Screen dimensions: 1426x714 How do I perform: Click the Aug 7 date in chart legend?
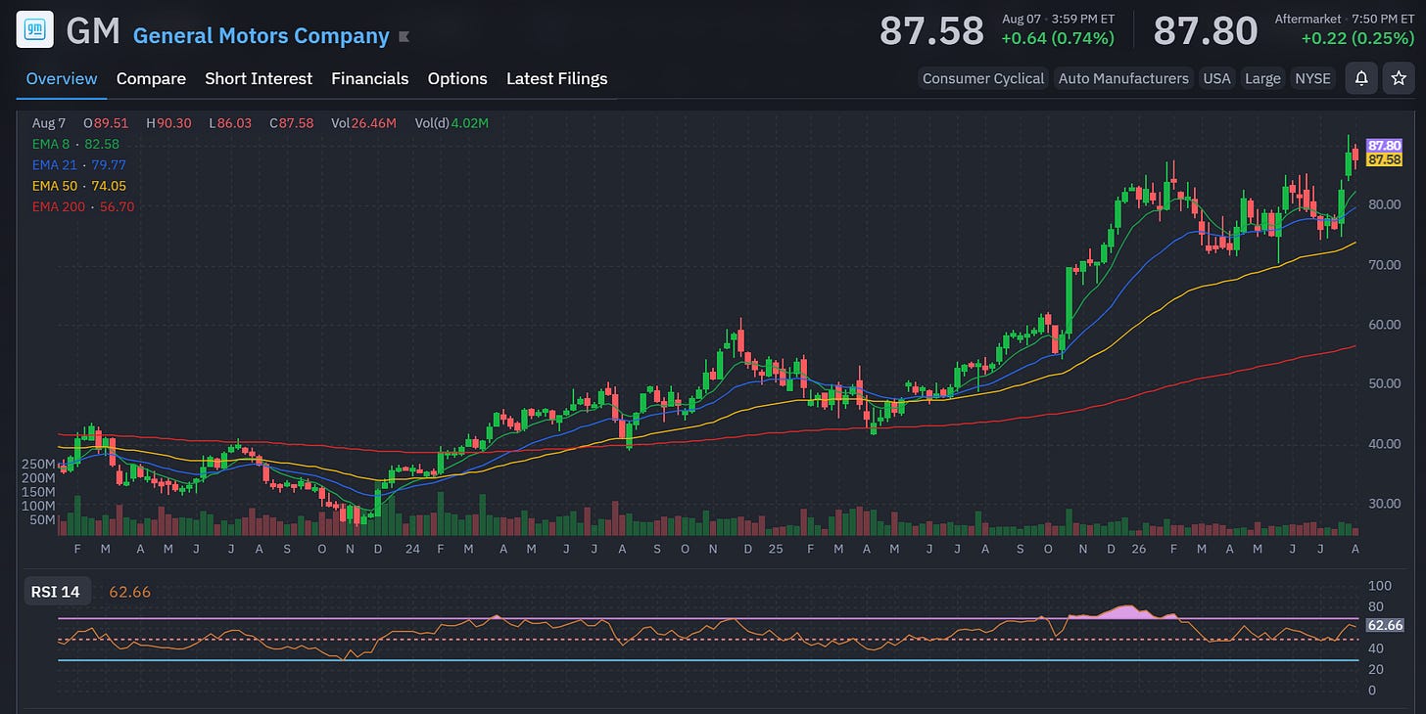[48, 123]
